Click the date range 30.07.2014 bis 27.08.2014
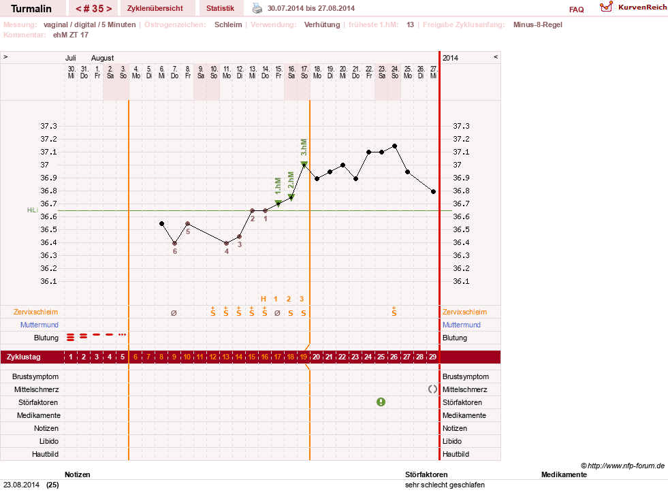The width and height of the screenshot is (668, 501). point(311,8)
